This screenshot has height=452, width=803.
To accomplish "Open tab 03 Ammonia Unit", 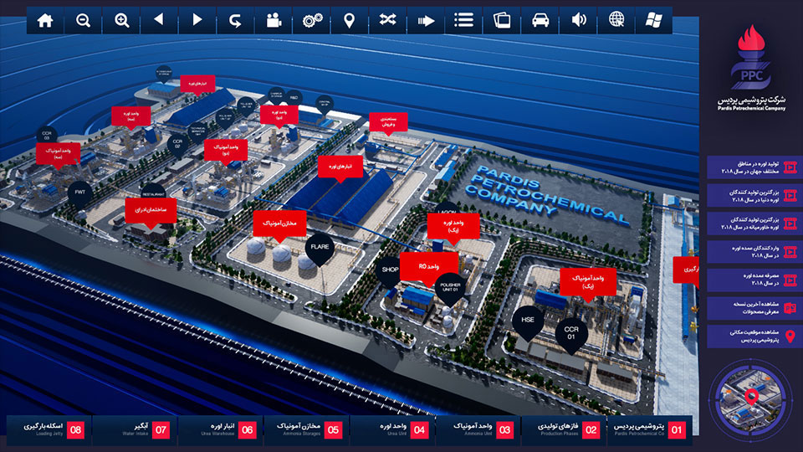I will (x=478, y=430).
